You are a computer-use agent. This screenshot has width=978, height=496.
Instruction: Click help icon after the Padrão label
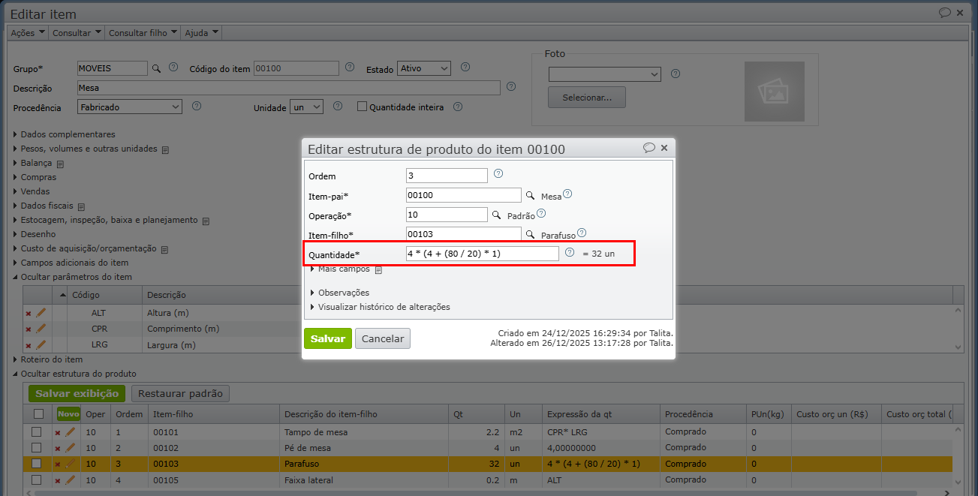coord(541,213)
